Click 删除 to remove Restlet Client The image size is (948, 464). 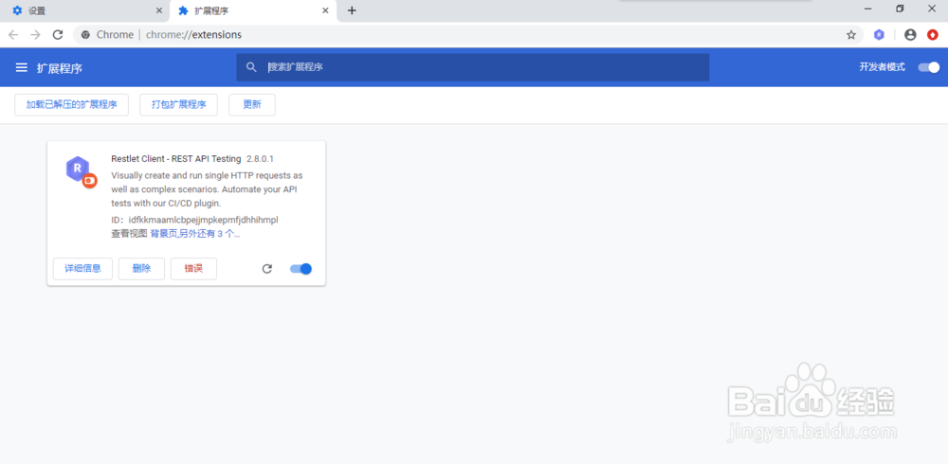141,269
